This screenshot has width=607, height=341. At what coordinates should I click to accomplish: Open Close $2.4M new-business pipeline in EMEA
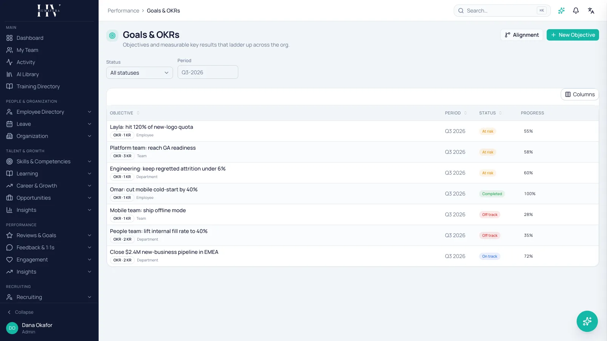click(x=164, y=252)
